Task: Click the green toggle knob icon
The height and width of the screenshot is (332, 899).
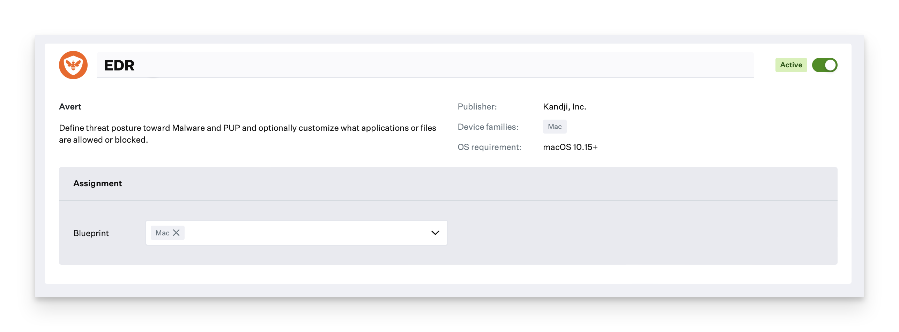Action: coord(830,65)
